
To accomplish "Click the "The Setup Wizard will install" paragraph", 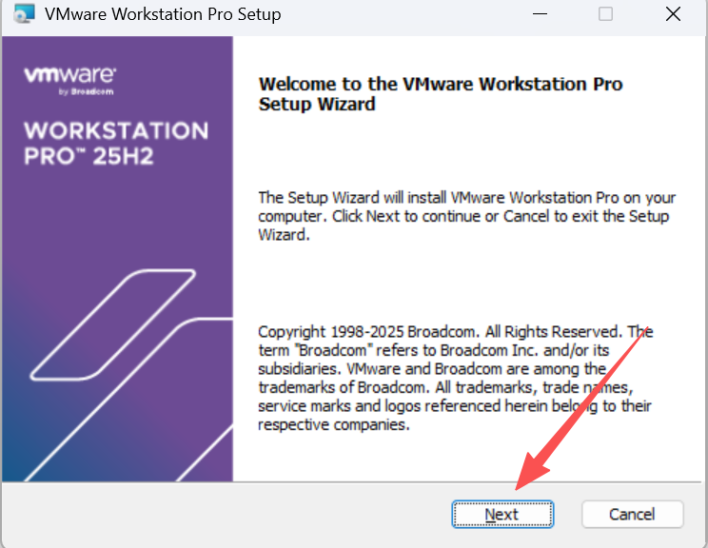I will pos(467,216).
